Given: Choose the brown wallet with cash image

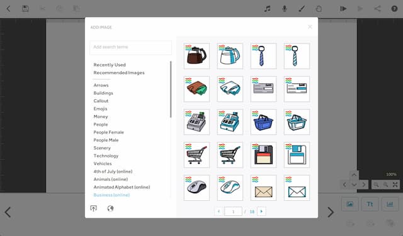Looking at the screenshot, I should point(196,89).
